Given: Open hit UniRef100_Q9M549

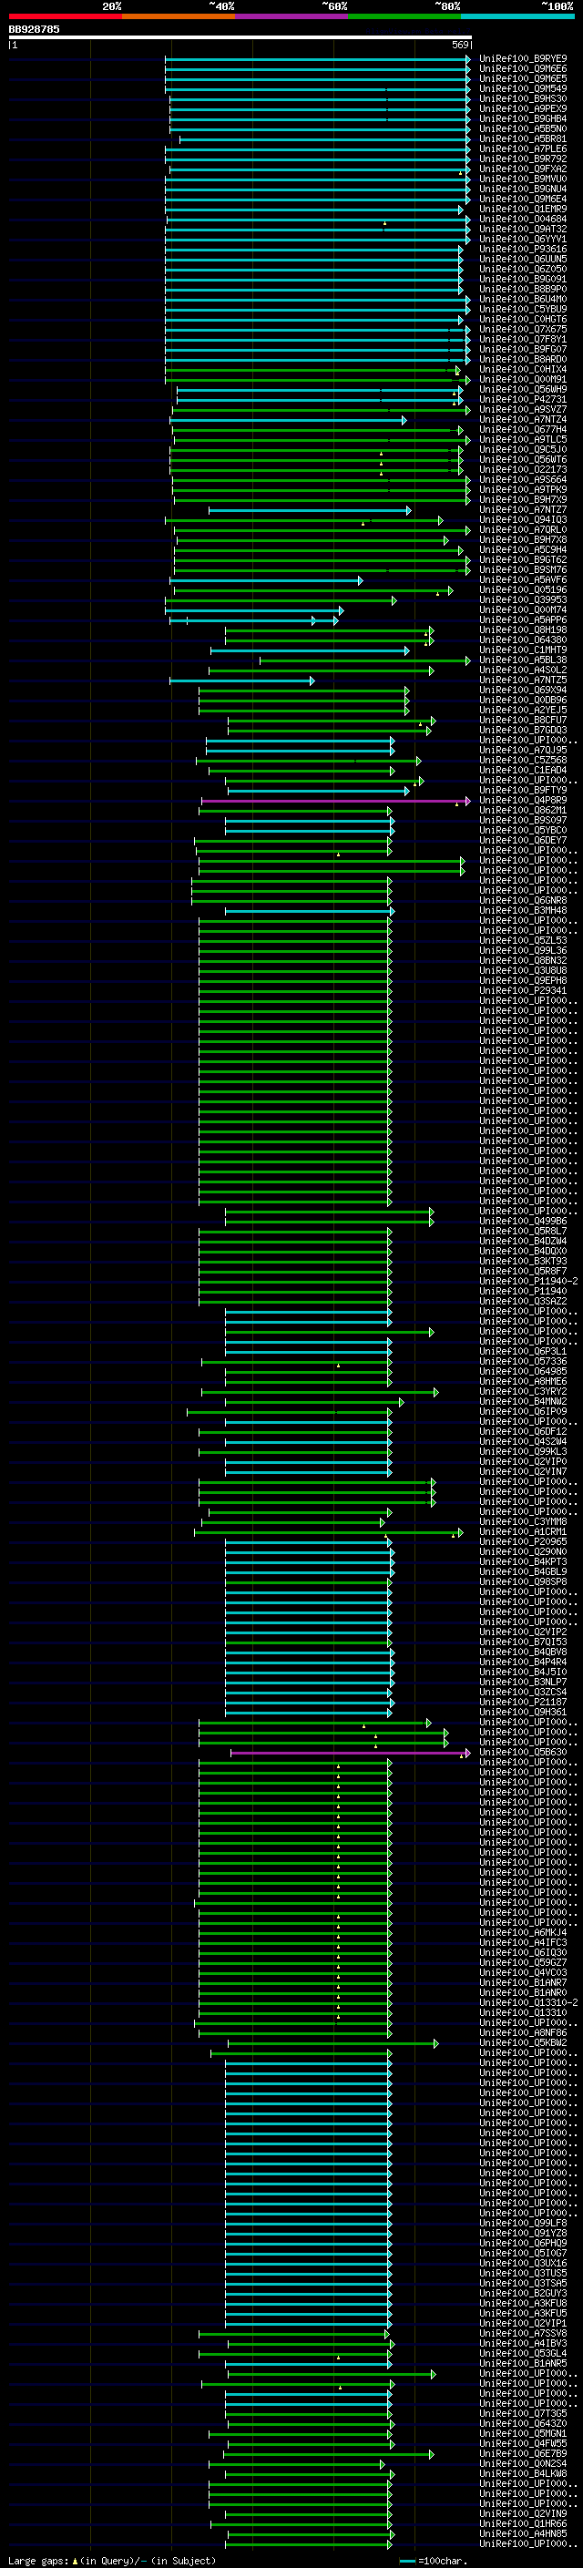Looking at the screenshot, I should (523, 88).
